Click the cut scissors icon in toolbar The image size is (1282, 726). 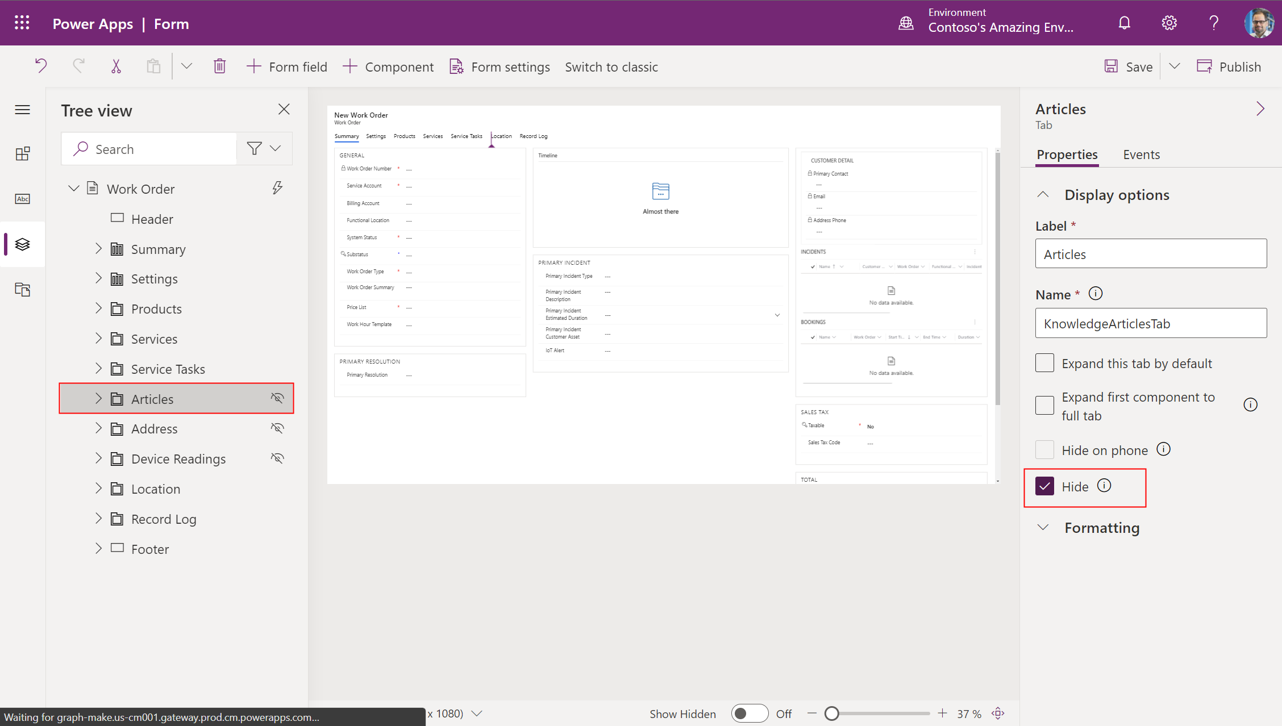[115, 66]
